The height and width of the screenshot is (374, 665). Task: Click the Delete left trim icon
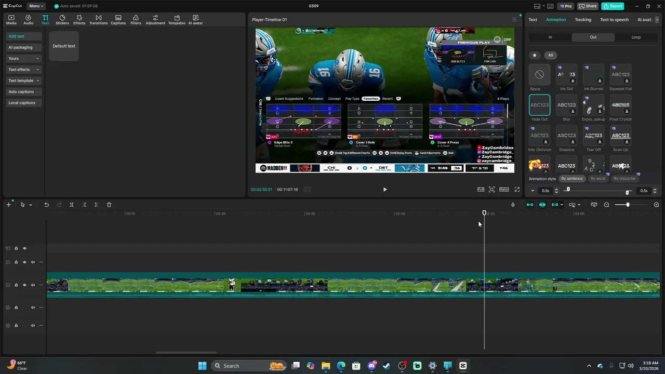(x=84, y=205)
